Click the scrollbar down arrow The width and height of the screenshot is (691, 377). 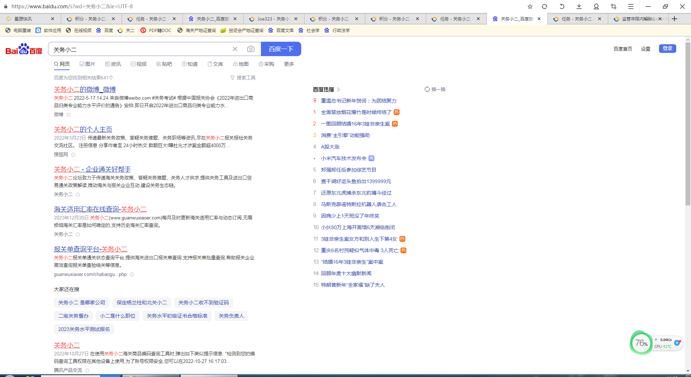(x=688, y=371)
